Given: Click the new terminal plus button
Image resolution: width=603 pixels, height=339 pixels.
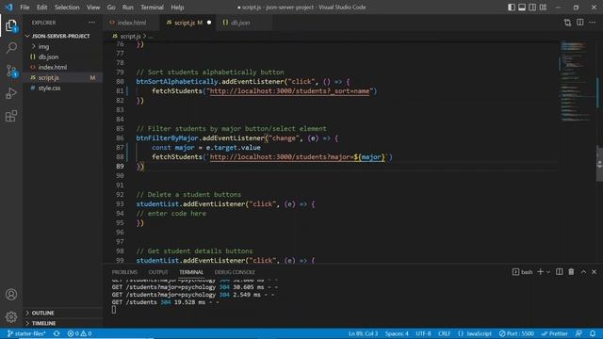Looking at the screenshot, I should click(540, 272).
